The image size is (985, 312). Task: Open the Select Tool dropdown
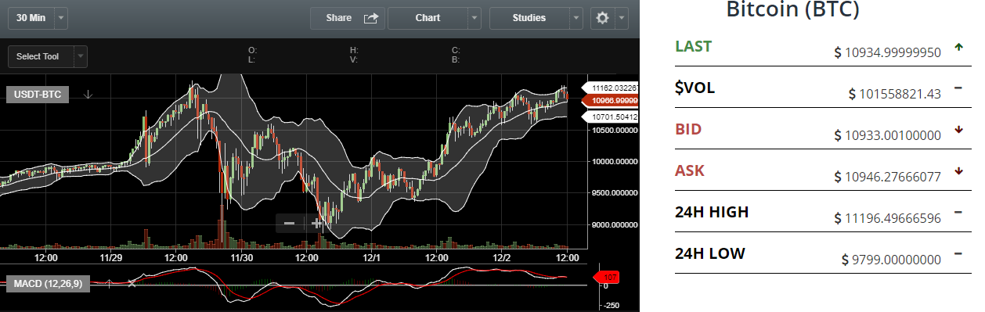point(48,56)
